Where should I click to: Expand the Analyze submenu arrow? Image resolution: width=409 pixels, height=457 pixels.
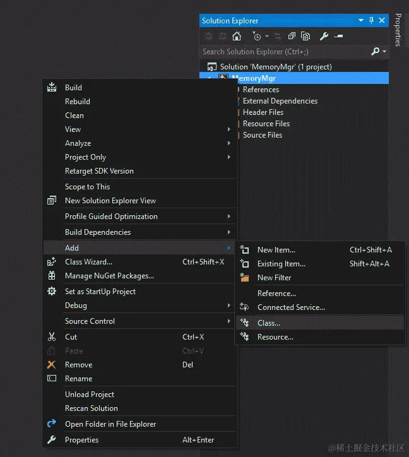point(229,143)
